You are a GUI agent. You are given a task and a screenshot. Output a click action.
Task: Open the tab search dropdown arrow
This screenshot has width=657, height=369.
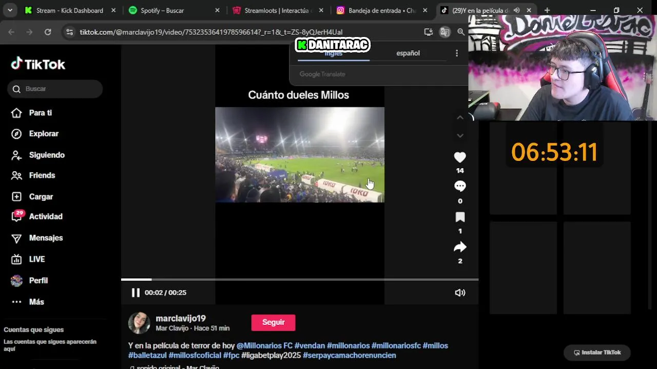tap(10, 10)
